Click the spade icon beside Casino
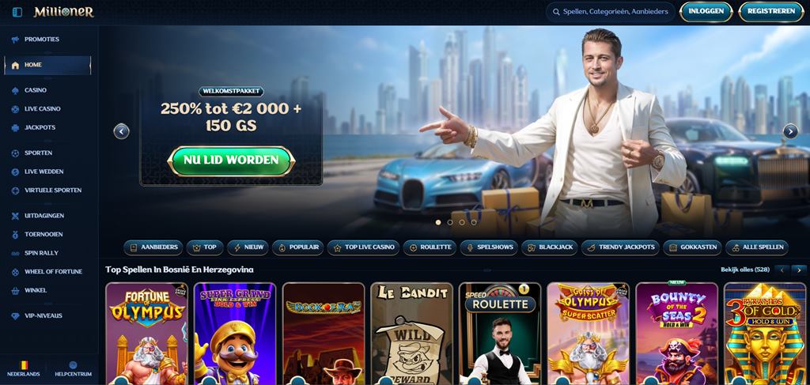 tap(15, 90)
